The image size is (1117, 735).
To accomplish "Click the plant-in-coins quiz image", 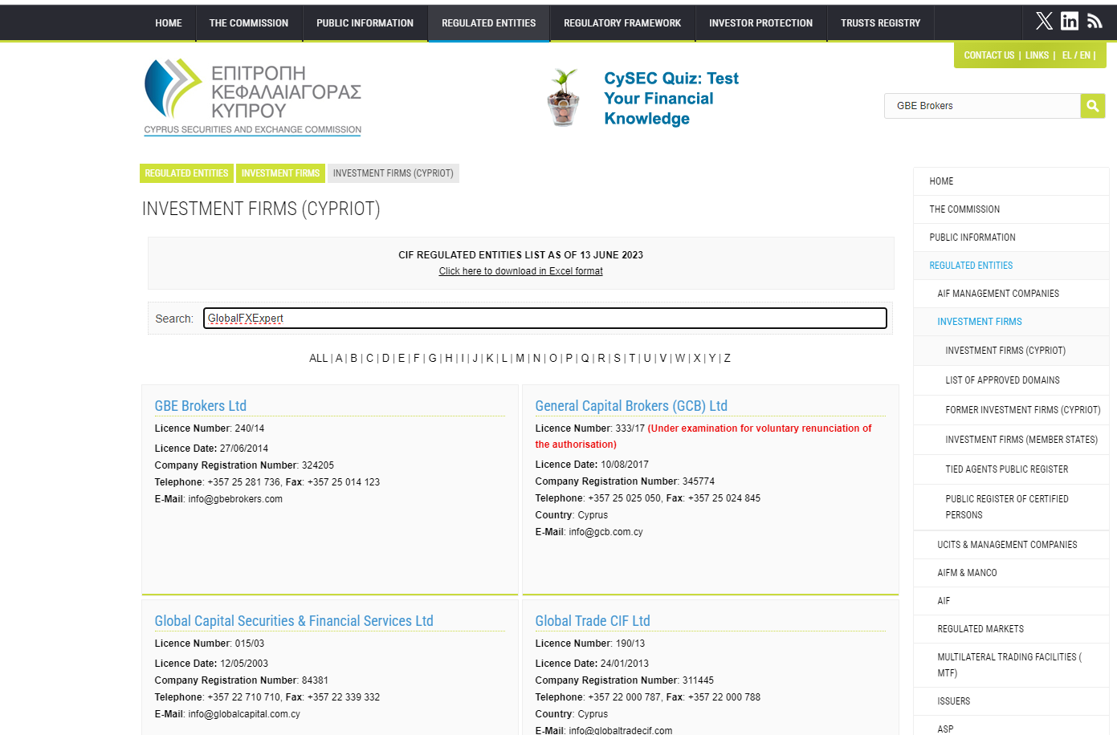I will click(x=564, y=98).
